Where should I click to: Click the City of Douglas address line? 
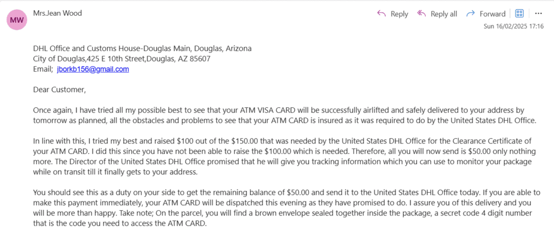(x=122, y=58)
